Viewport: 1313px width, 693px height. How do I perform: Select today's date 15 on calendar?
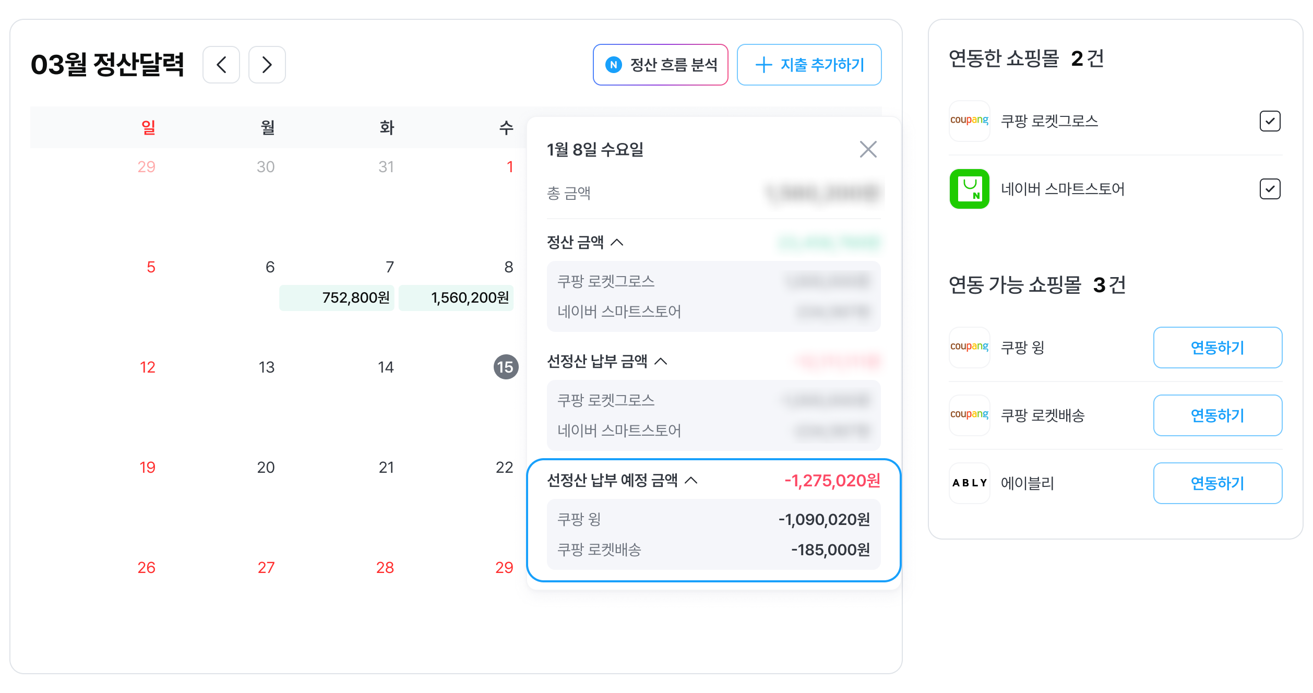point(505,367)
